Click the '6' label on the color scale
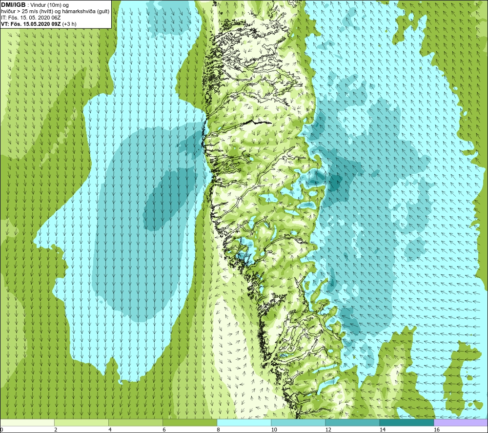Viewport: 488px width, 433px height. pyautogui.click(x=164, y=430)
